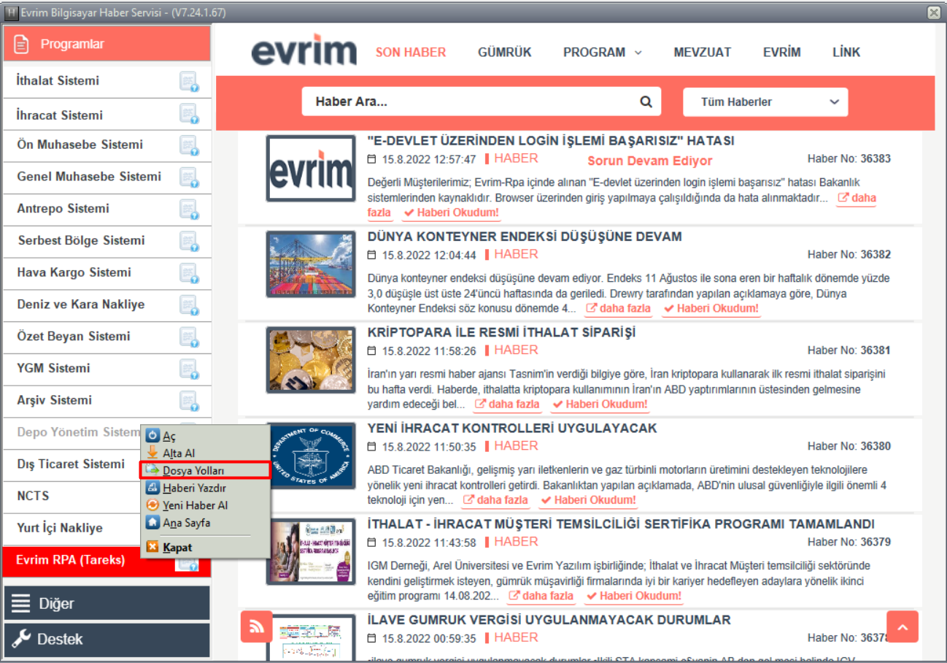
Task: Expand the Diğer sidebar section
Action: tap(107, 603)
